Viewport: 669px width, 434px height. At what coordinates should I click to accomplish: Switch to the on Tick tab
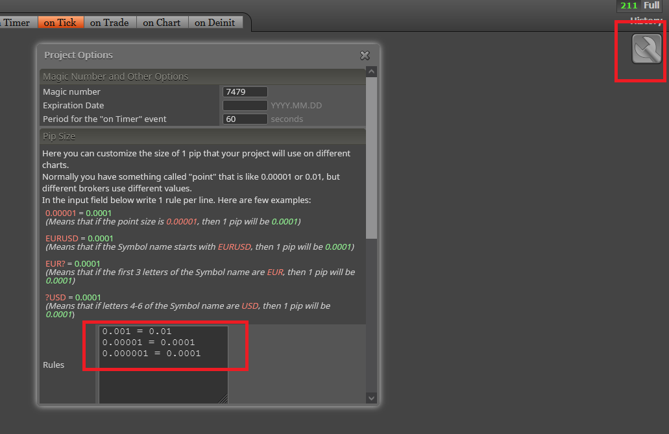tap(60, 23)
